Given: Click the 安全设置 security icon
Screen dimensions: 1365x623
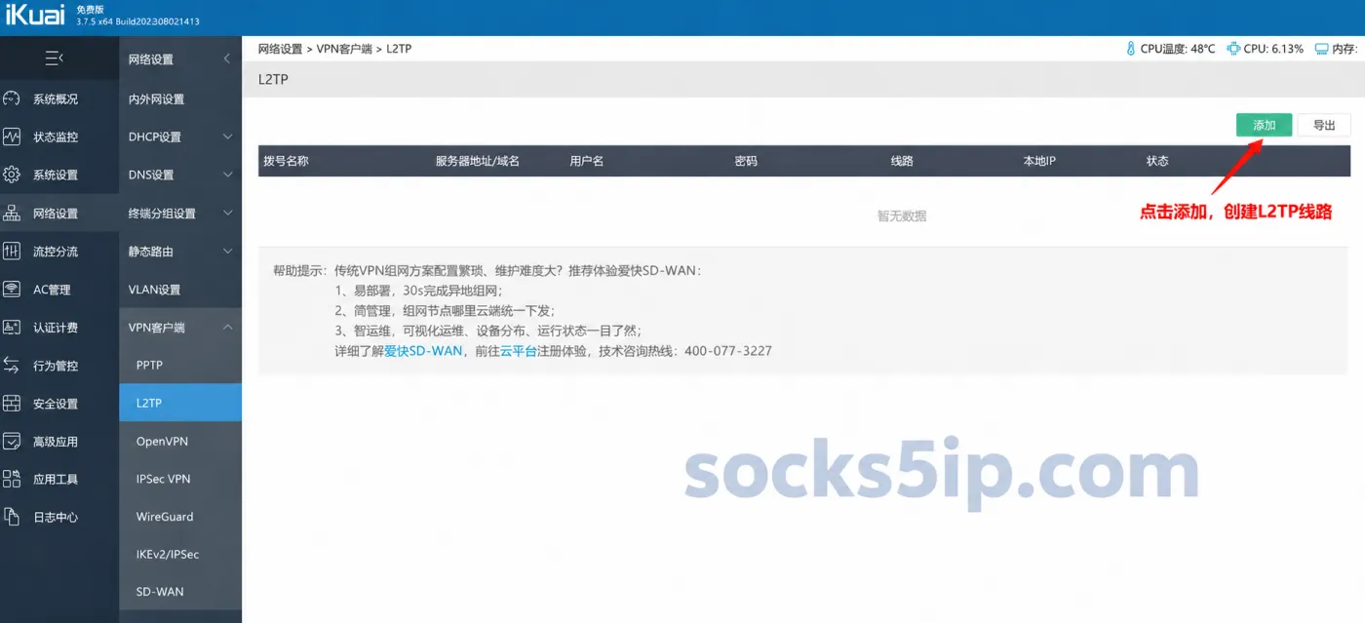Looking at the screenshot, I should tap(12, 404).
